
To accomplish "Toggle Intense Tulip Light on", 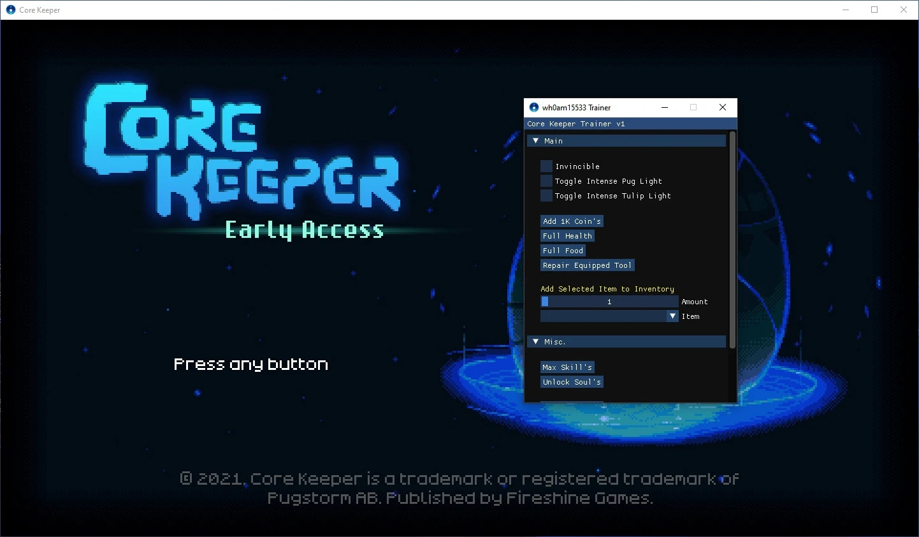I will (546, 195).
